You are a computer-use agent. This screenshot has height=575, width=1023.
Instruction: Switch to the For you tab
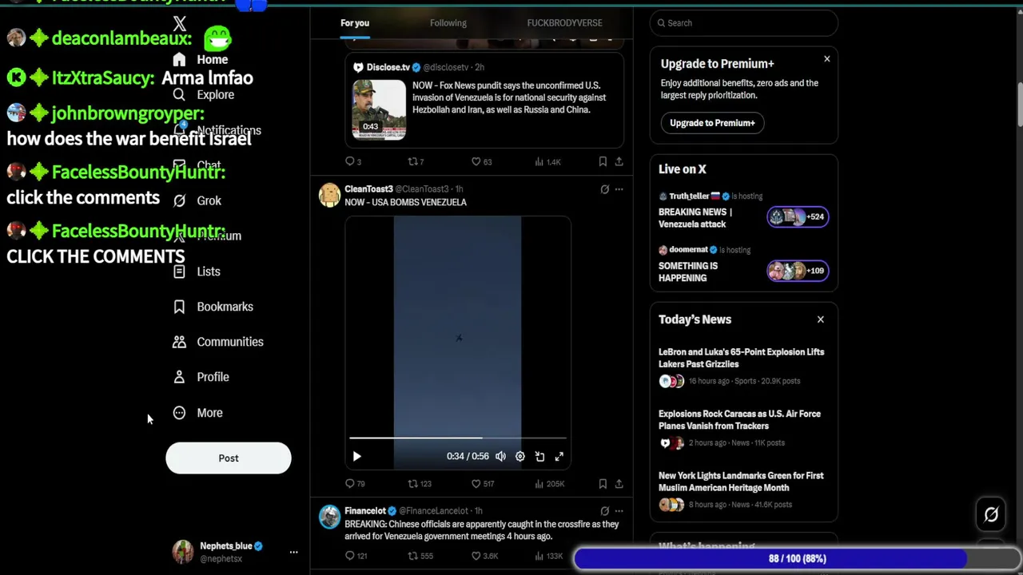[355, 23]
